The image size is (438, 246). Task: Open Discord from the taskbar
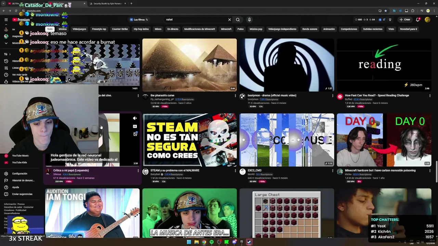[x=234, y=242]
